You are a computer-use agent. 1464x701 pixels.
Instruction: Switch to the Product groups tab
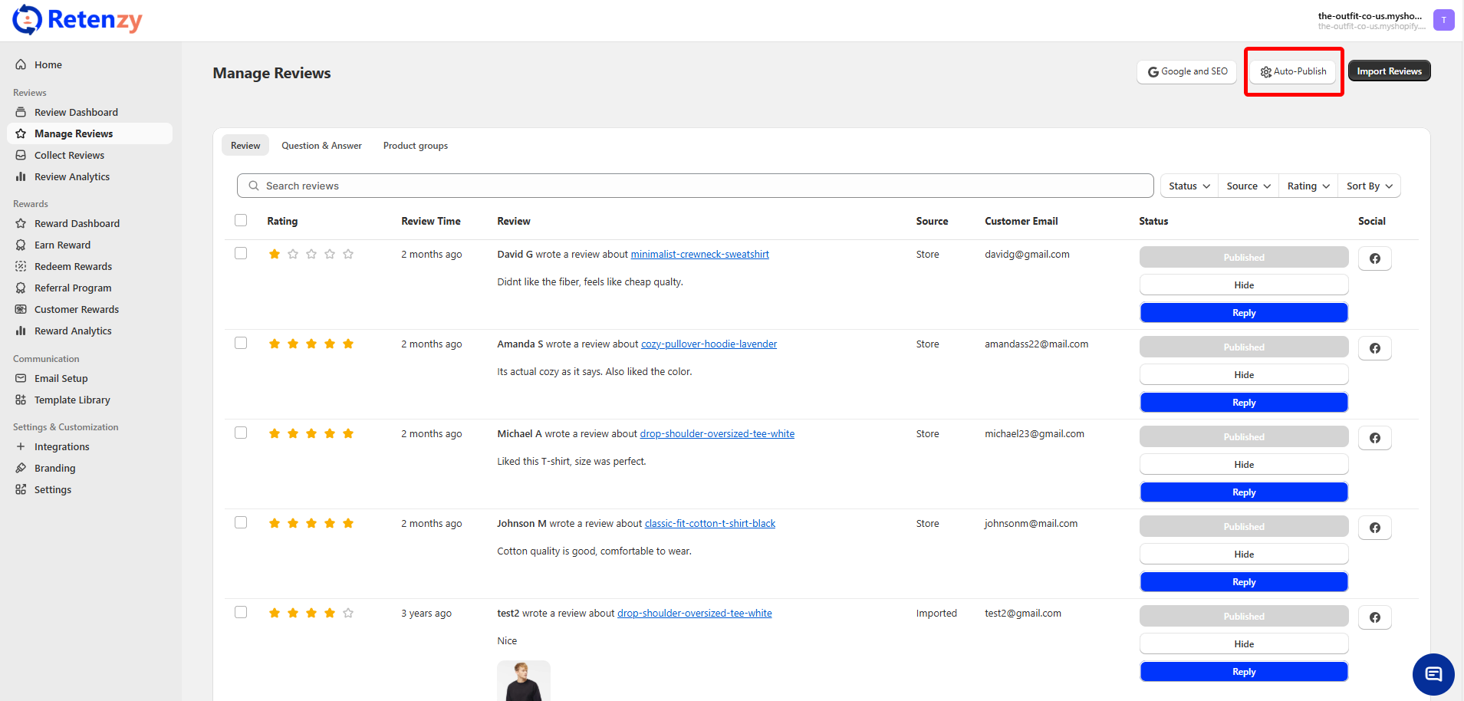pyautogui.click(x=415, y=146)
